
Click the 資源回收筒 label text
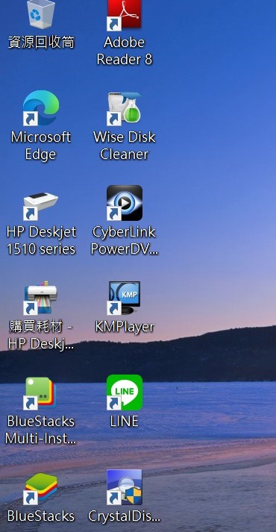pos(41,43)
